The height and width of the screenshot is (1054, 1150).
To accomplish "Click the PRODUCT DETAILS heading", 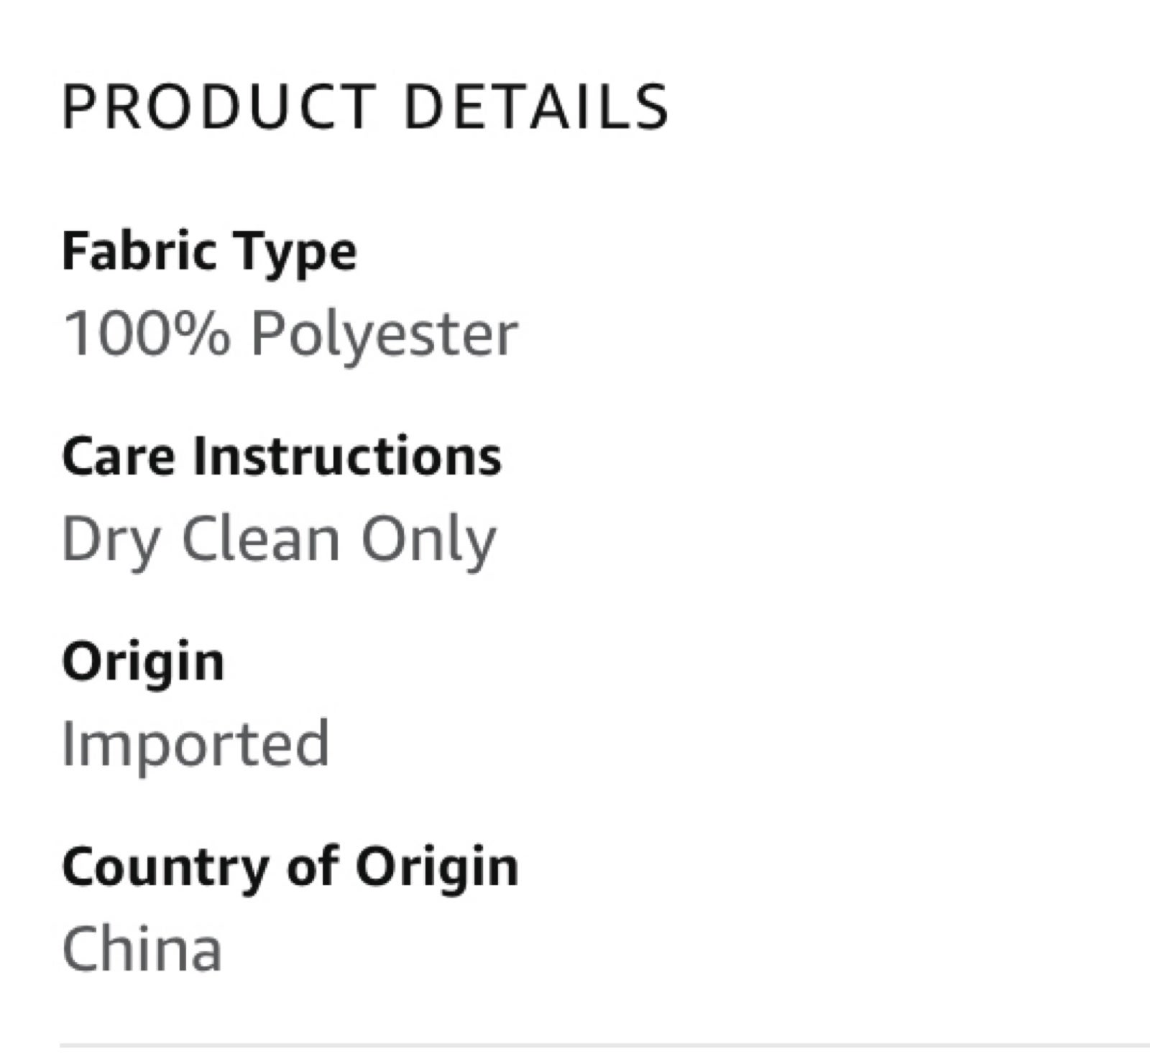I will (x=366, y=107).
